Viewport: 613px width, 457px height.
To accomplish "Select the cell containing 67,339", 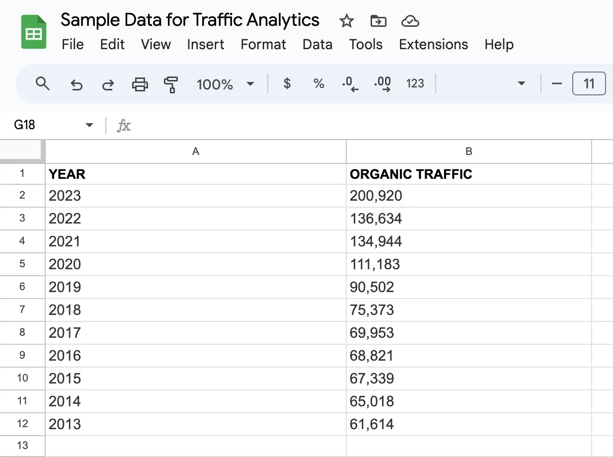I will coord(469,379).
